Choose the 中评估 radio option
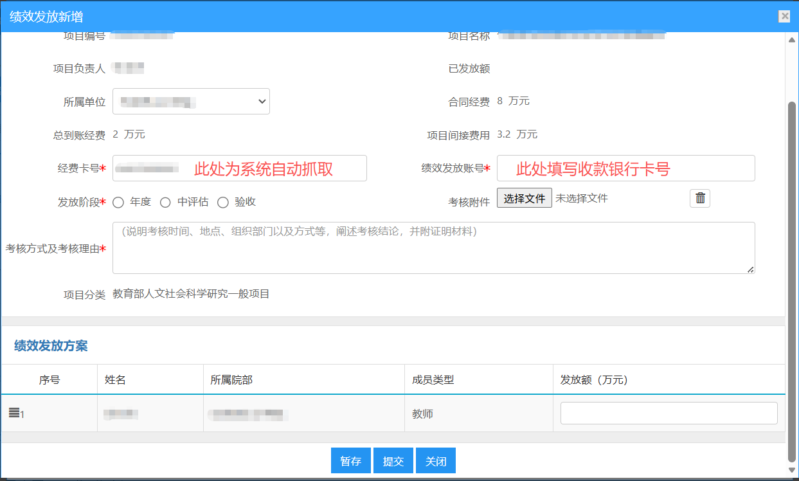This screenshot has height=481, width=799. pos(165,203)
